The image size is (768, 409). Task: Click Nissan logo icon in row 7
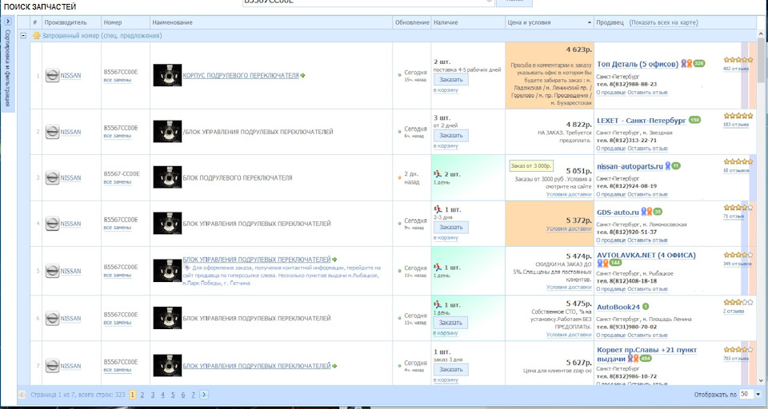click(x=53, y=366)
